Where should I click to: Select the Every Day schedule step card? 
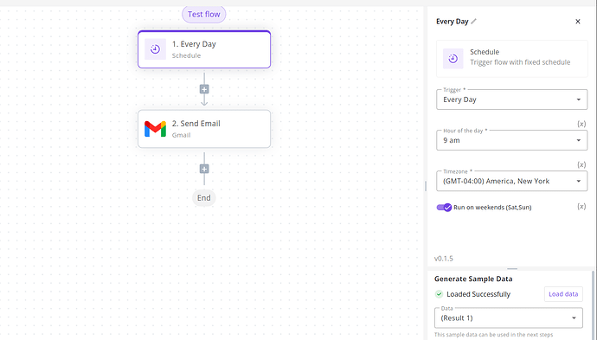(204, 49)
